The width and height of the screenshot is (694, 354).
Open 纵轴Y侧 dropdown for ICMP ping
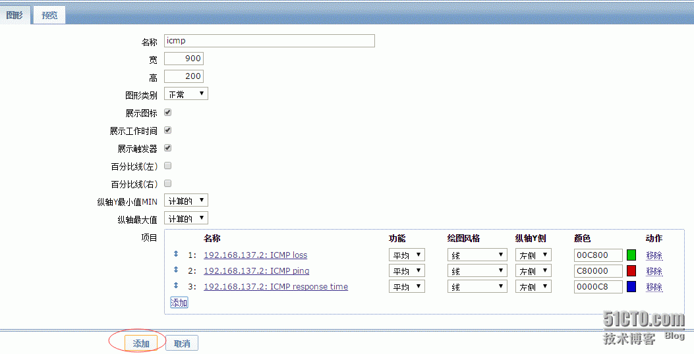click(x=533, y=271)
